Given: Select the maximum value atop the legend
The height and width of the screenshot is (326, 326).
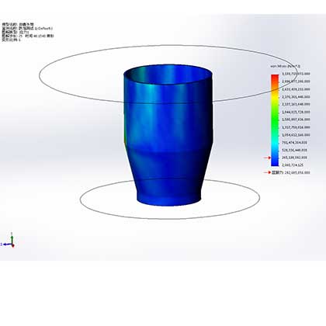Looking at the screenshot, I should 296,74.
